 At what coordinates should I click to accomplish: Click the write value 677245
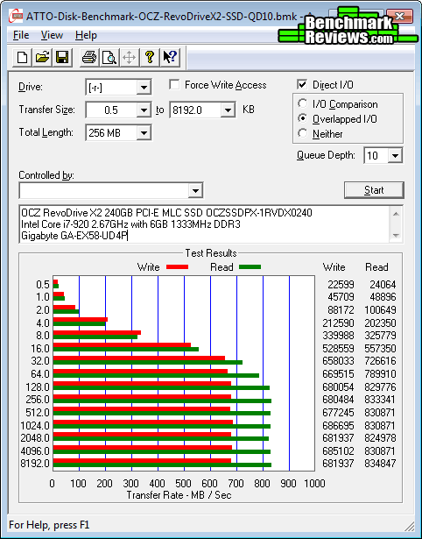pyautogui.click(x=338, y=412)
